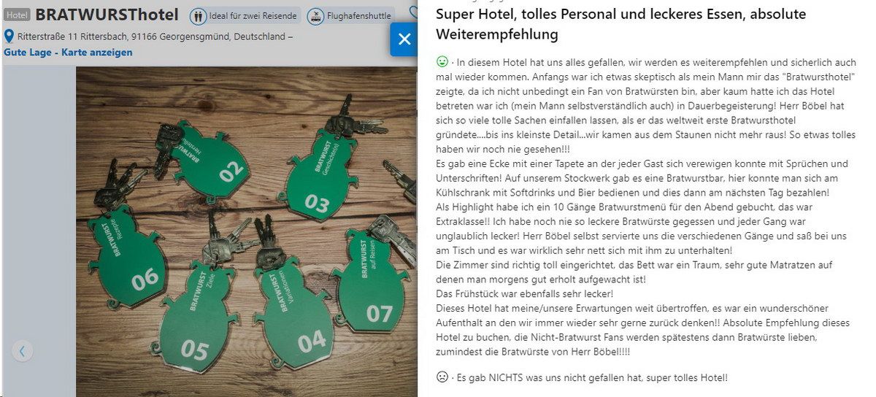Open "Gute Lage - Karte anzeigen" link
Screen dimensions: 876x397
coord(69,53)
